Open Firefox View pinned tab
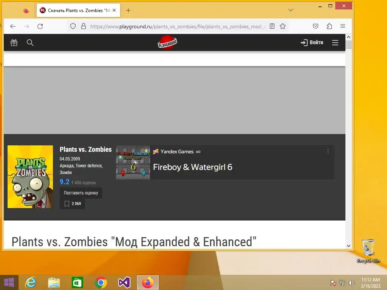Image resolution: width=387 pixels, height=290 pixels. (x=26, y=10)
